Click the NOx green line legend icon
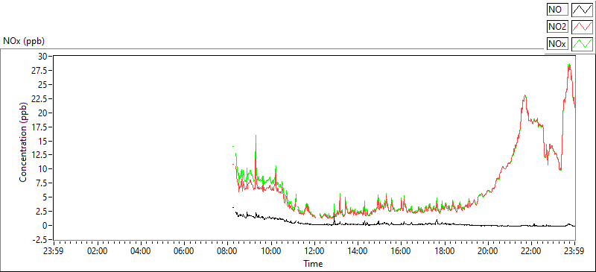The height and width of the screenshot is (272, 596). (x=582, y=44)
